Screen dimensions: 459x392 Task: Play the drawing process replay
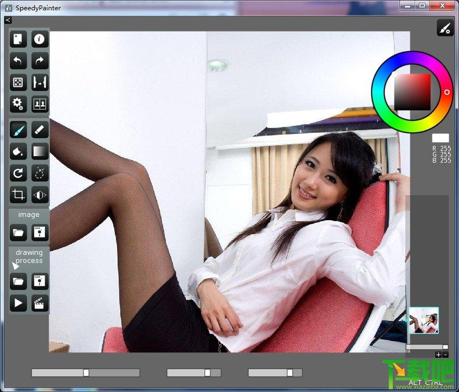[18, 303]
